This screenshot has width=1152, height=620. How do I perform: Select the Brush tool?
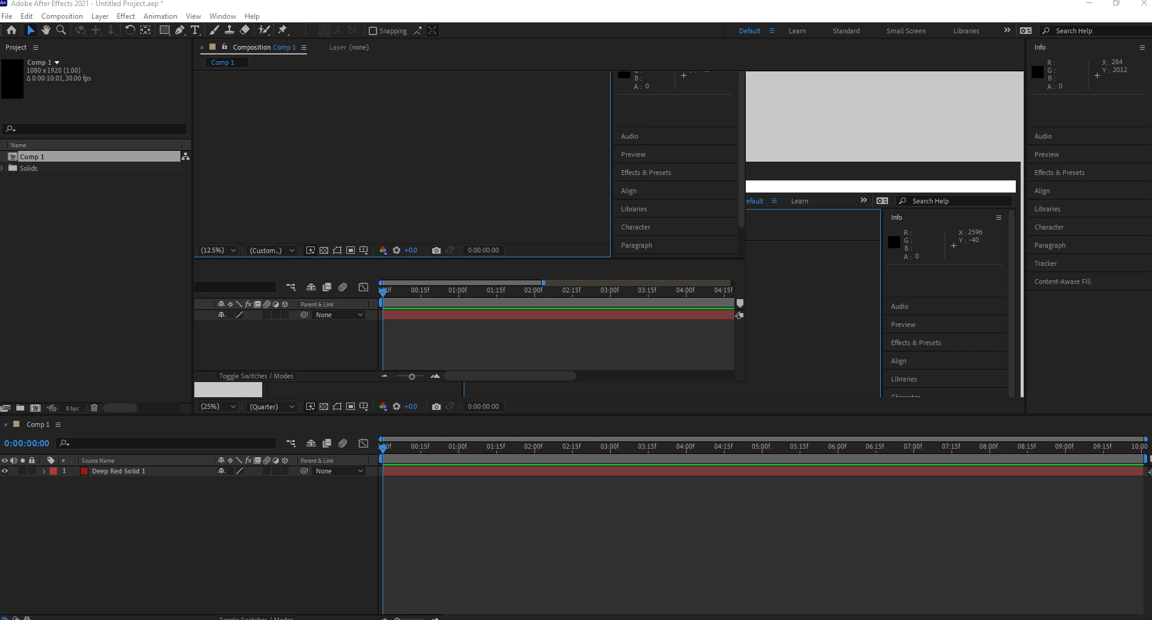tap(214, 30)
